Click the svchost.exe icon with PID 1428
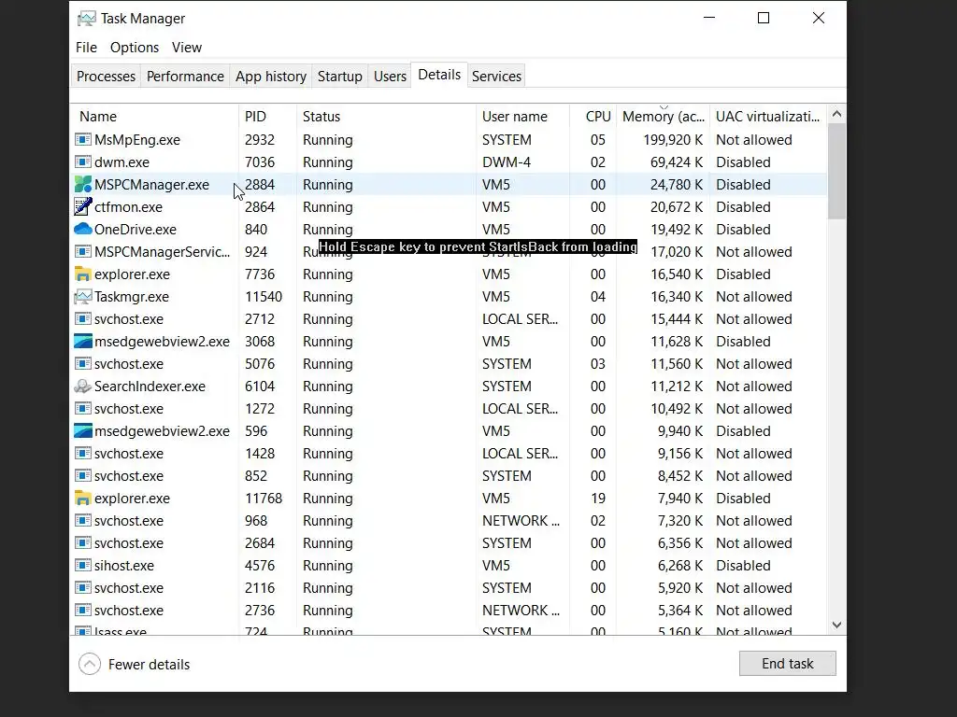The image size is (957, 717). coord(82,454)
